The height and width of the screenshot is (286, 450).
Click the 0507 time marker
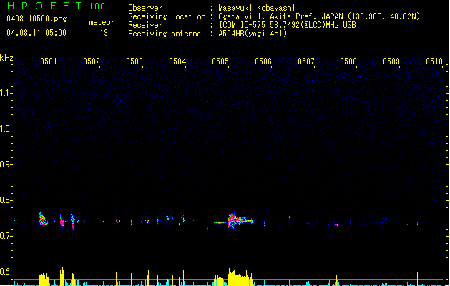306,61
